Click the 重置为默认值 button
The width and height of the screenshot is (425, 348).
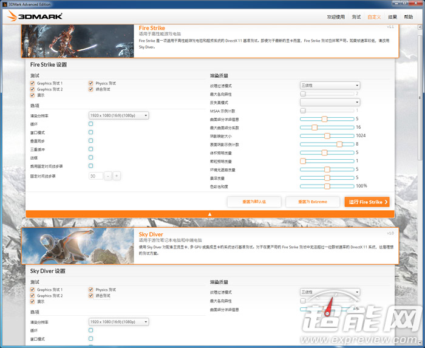coord(254,202)
